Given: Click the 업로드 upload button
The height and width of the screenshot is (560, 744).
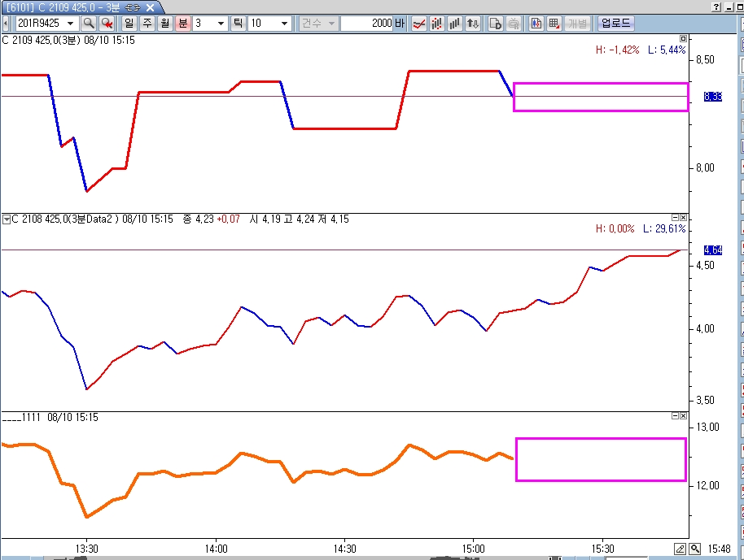Looking at the screenshot, I should 615,24.
